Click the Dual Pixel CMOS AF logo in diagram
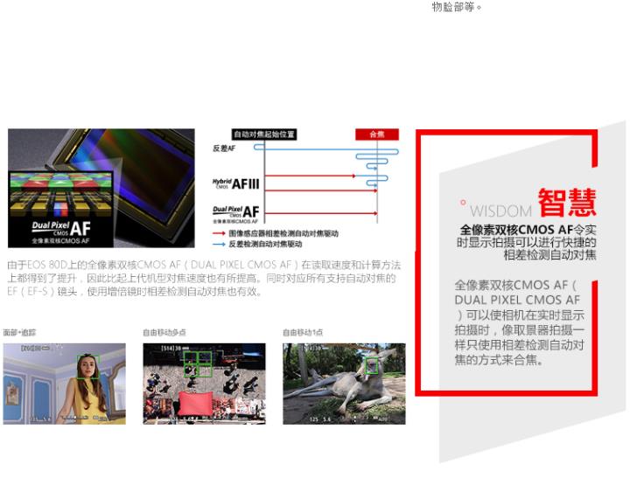This screenshot has height=498, width=630. click(x=236, y=214)
